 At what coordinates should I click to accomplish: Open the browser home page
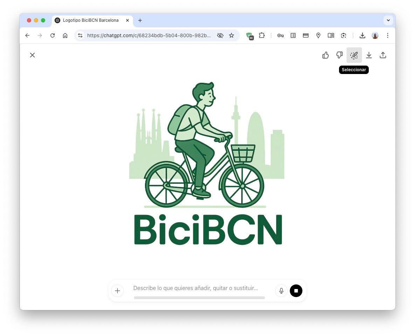(65, 35)
